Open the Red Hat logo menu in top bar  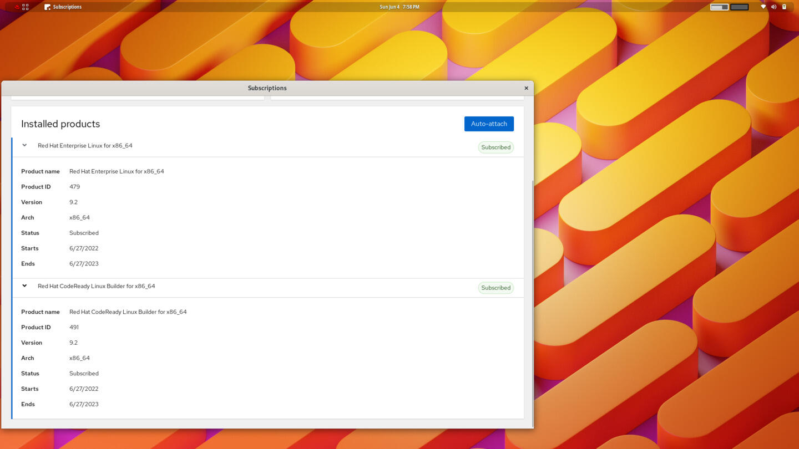(17, 7)
